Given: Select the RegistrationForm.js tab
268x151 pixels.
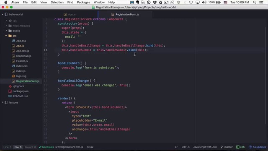Looking at the screenshot, I should (x=125, y=14).
